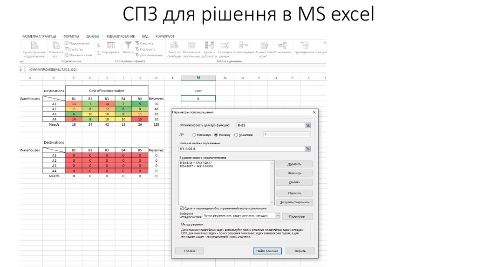Click the Flash Fill icon

[191, 46]
